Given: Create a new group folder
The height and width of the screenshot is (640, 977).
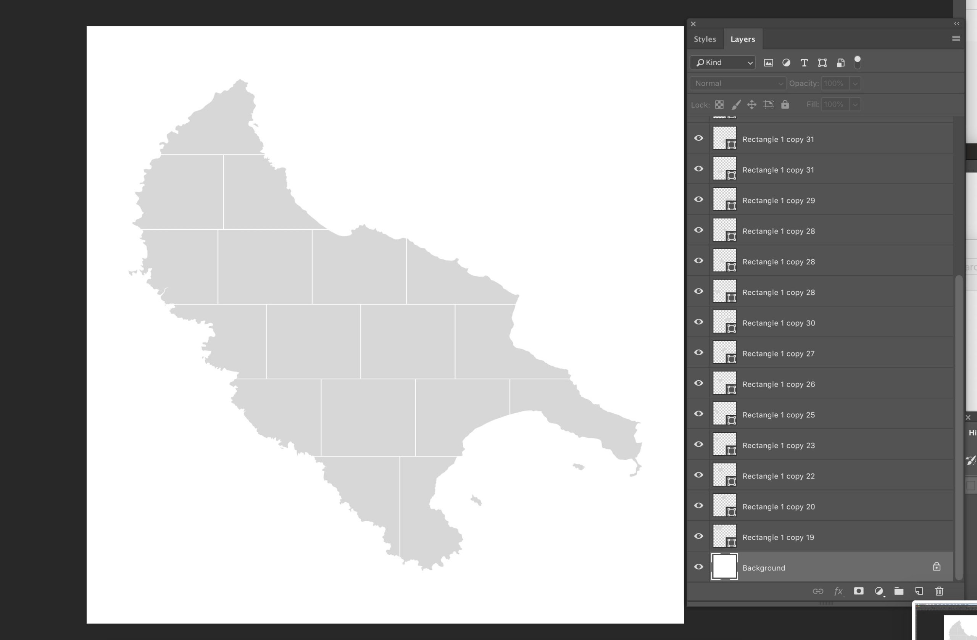Looking at the screenshot, I should (899, 591).
